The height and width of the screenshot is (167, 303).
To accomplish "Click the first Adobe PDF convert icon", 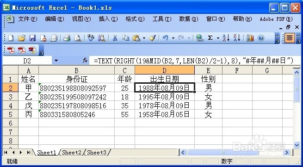I will [x=11, y=50].
